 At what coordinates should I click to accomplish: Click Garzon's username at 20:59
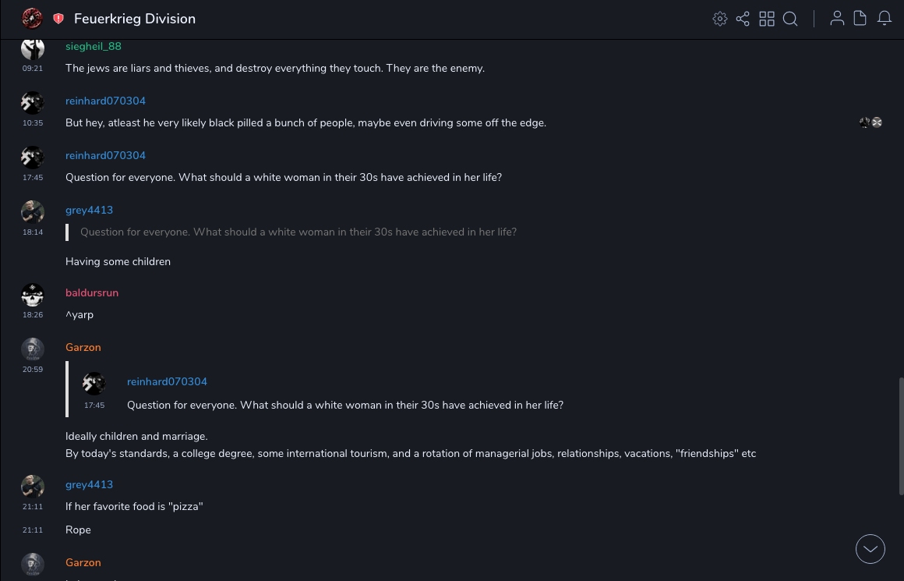[83, 347]
